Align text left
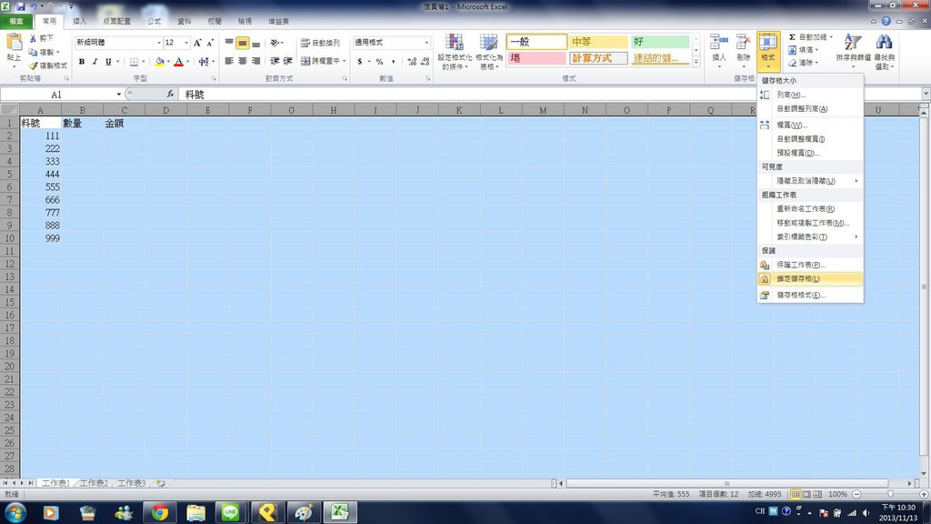The width and height of the screenshot is (931, 524). pos(229,61)
